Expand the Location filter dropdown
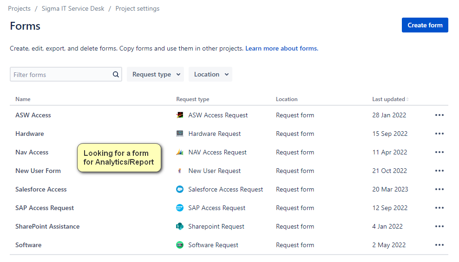Image resolution: width=459 pixels, height=262 pixels. [x=210, y=74]
